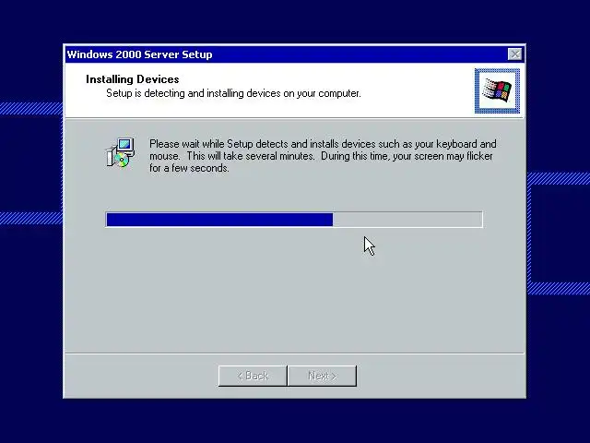This screenshot has height=443, width=590.
Task: Click the device installation progress bar
Action: click(x=294, y=220)
